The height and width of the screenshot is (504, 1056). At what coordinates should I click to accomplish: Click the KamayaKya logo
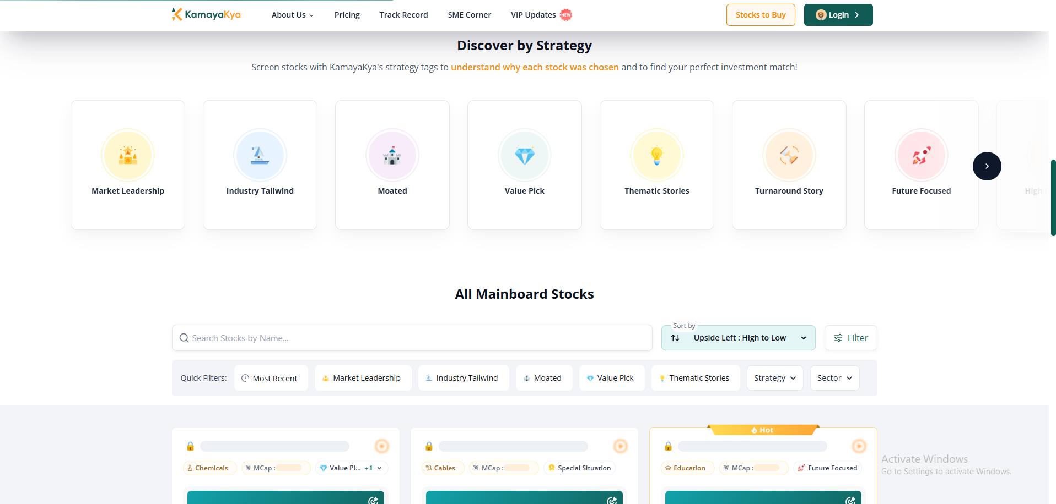click(x=206, y=14)
